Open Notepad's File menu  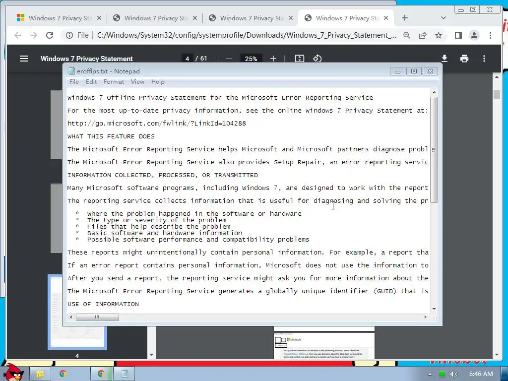click(74, 82)
